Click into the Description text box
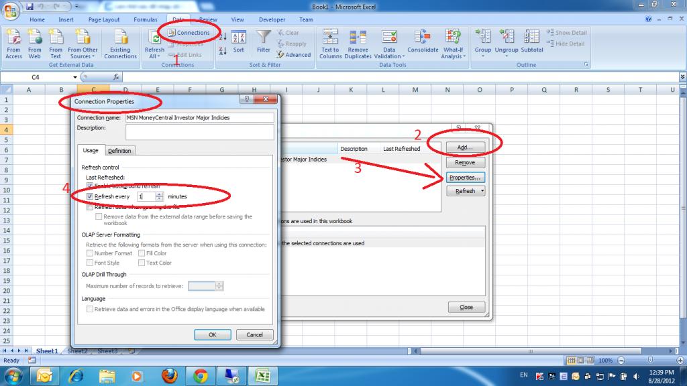687x386 pixels. 200,132
